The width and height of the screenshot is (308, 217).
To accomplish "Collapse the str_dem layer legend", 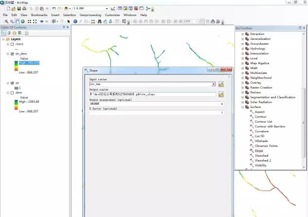I will tap(8, 54).
